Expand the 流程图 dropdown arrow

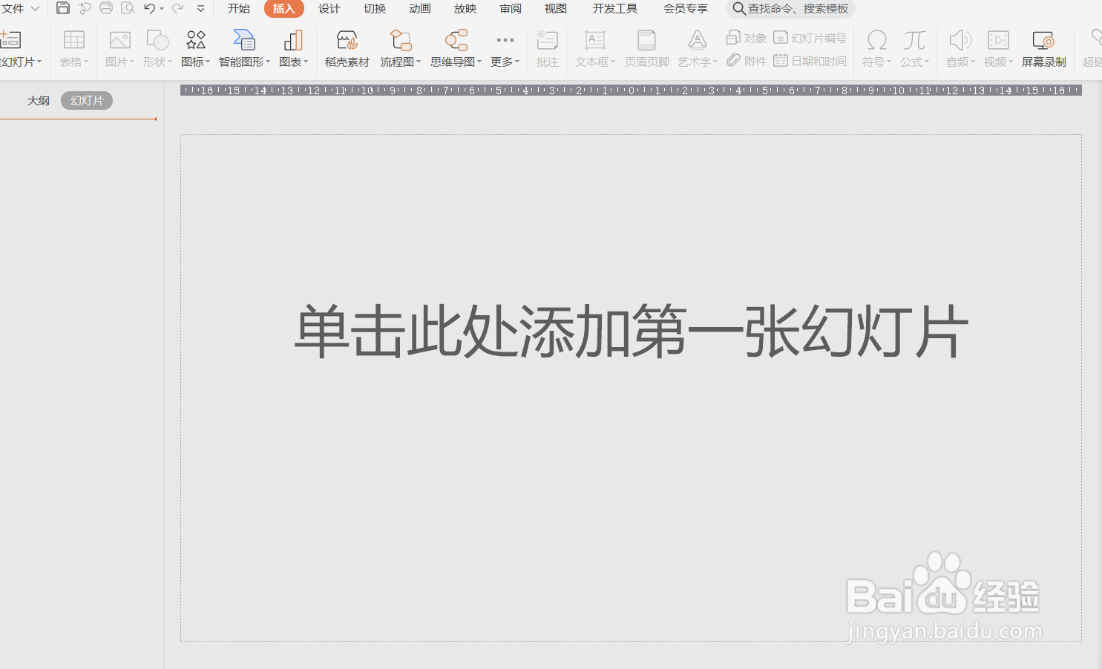click(x=419, y=62)
